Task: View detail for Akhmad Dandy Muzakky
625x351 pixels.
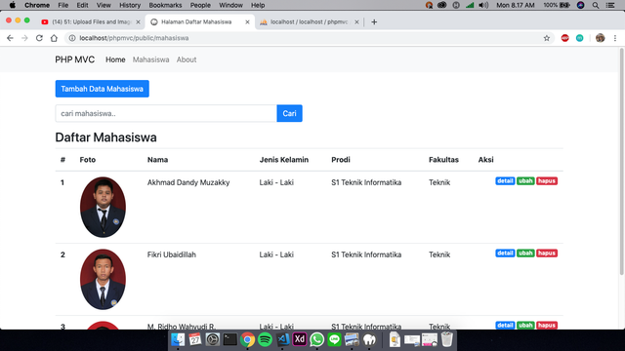Action: click(x=505, y=181)
